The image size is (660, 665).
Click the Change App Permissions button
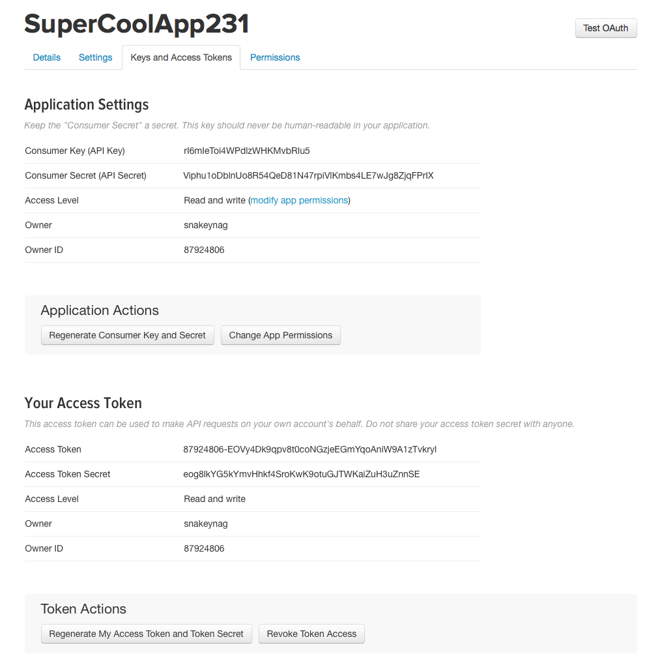tap(281, 335)
